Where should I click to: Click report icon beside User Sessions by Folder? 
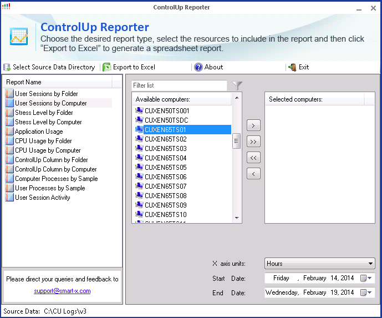(9, 94)
